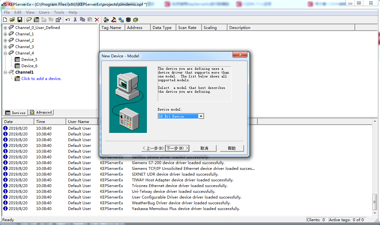Collapse the Channel1 tree node
This screenshot has height=225, width=380.
point(5,72)
